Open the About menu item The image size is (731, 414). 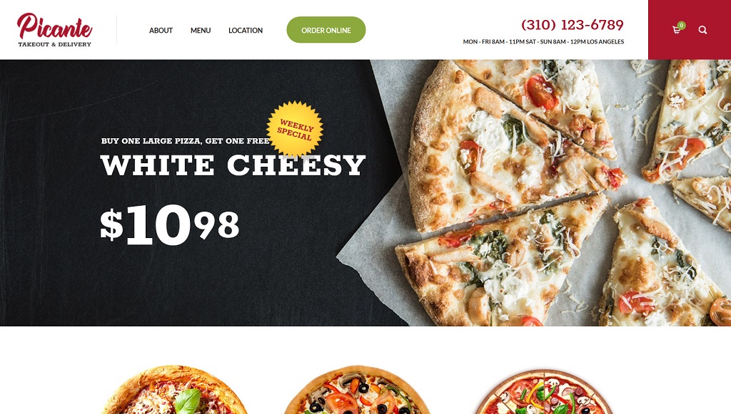pos(161,30)
